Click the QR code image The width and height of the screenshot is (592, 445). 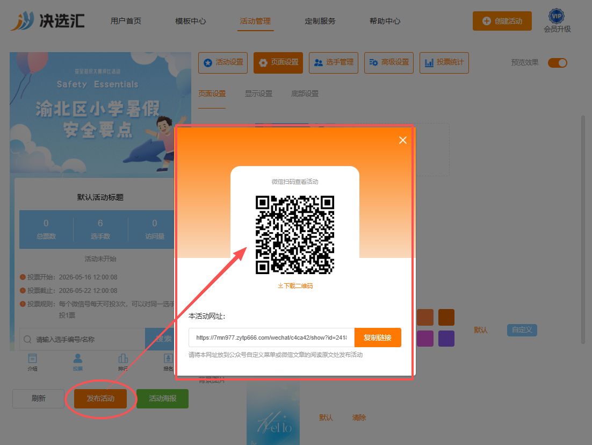[295, 234]
